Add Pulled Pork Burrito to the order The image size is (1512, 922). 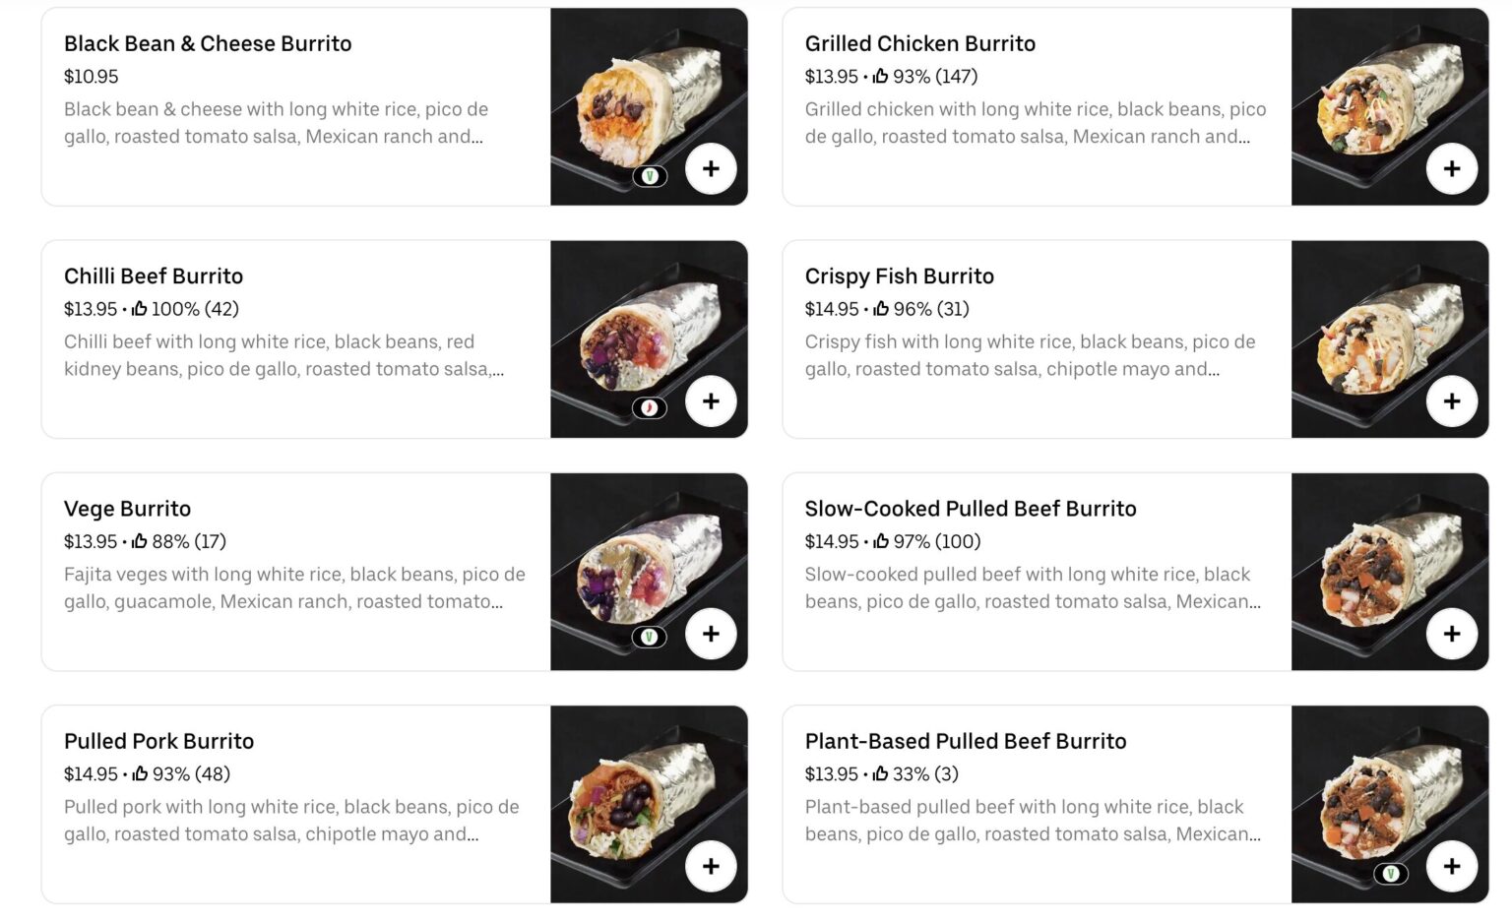[x=711, y=866]
